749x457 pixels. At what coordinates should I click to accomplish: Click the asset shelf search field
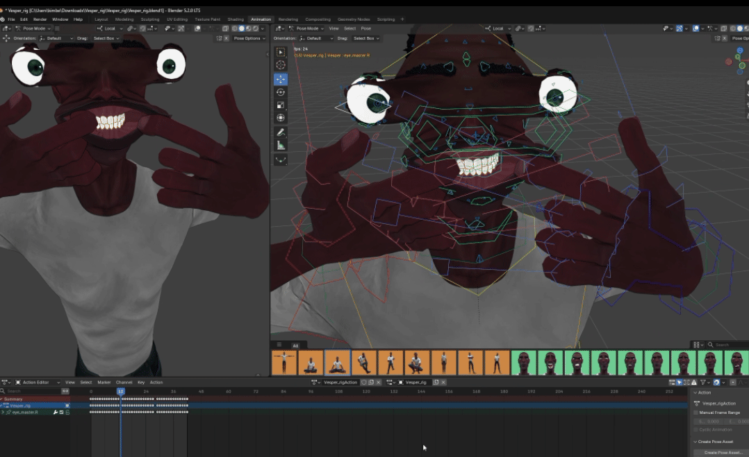coord(727,345)
